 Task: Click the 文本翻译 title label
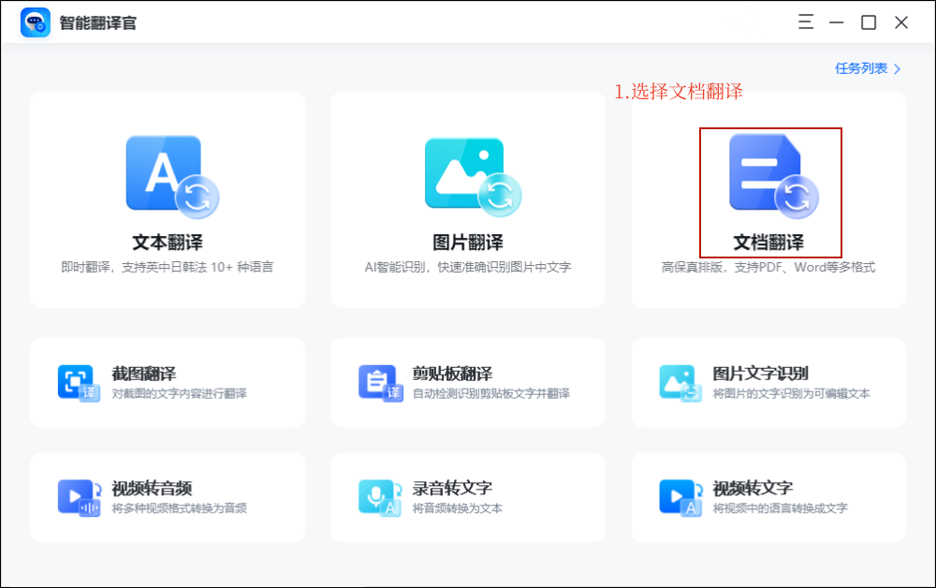tap(168, 242)
